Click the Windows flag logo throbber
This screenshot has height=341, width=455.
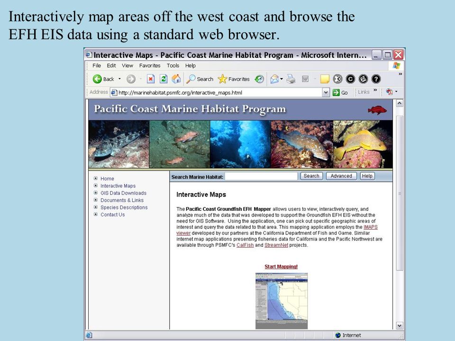click(x=396, y=65)
